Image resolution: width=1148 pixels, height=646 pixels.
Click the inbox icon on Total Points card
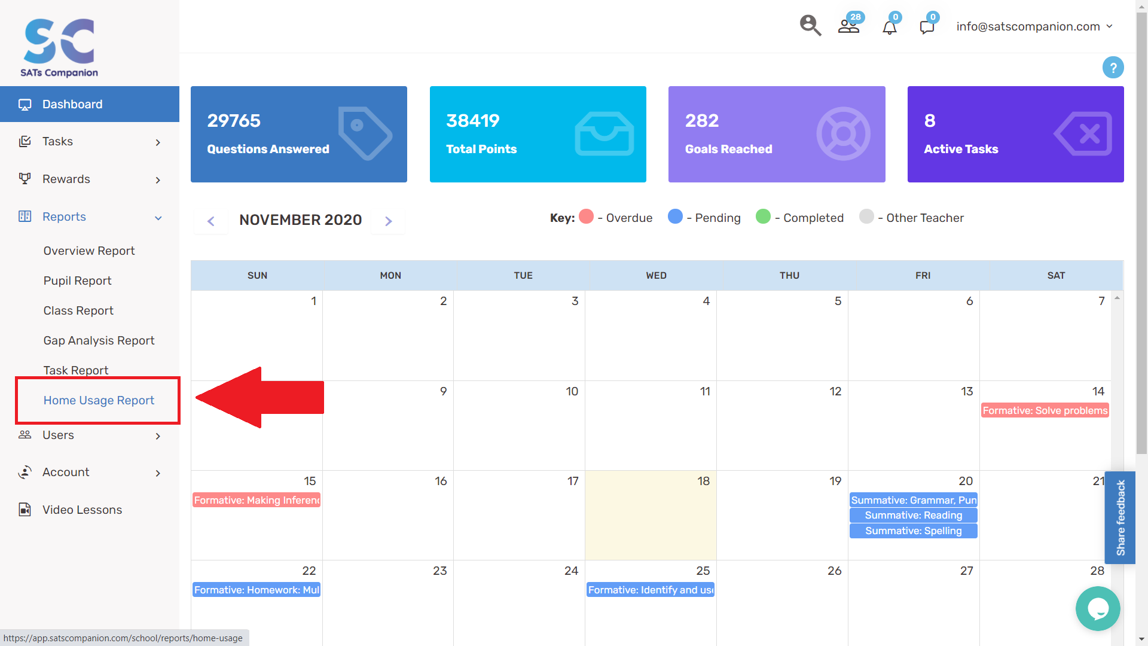(604, 134)
